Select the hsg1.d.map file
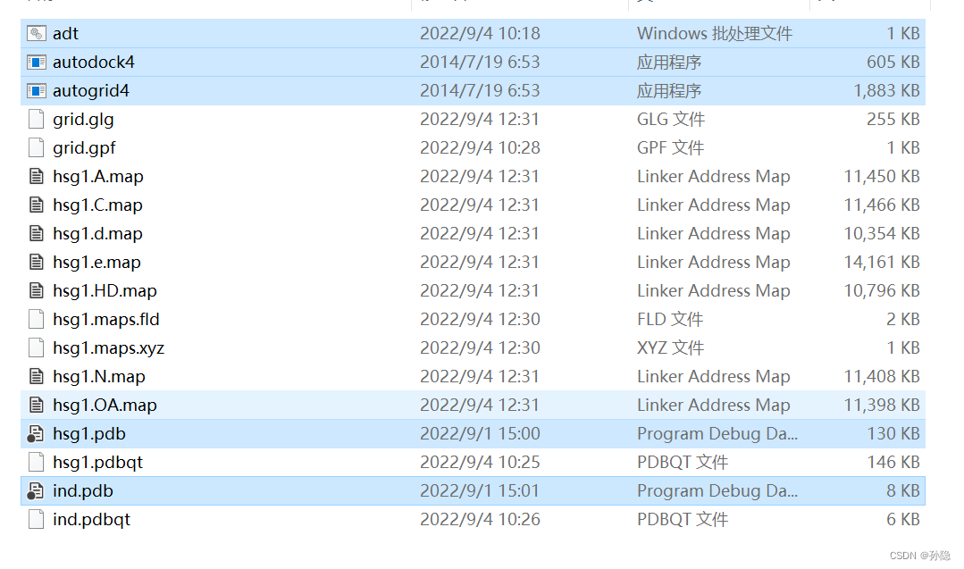964x569 pixels. point(94,233)
